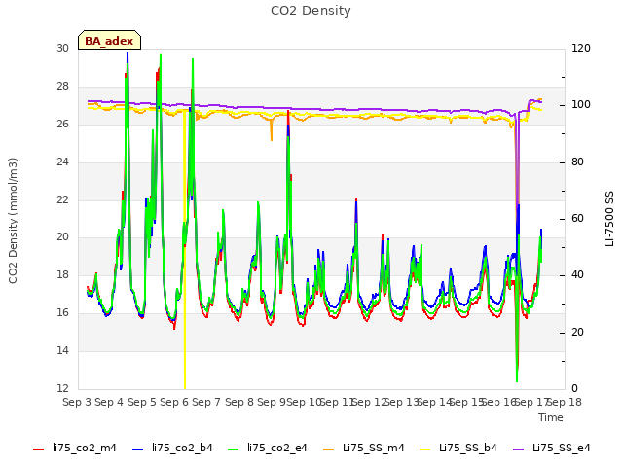
Task: Click the blue li75_co2_b4 legend color marker
Action: coord(137,449)
